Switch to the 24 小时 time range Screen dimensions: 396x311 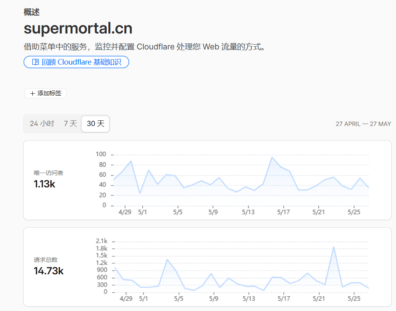point(42,124)
